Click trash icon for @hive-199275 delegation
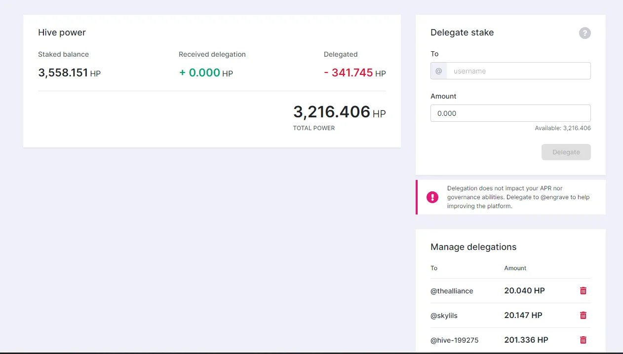Screen dimensions: 623x354 [583, 340]
